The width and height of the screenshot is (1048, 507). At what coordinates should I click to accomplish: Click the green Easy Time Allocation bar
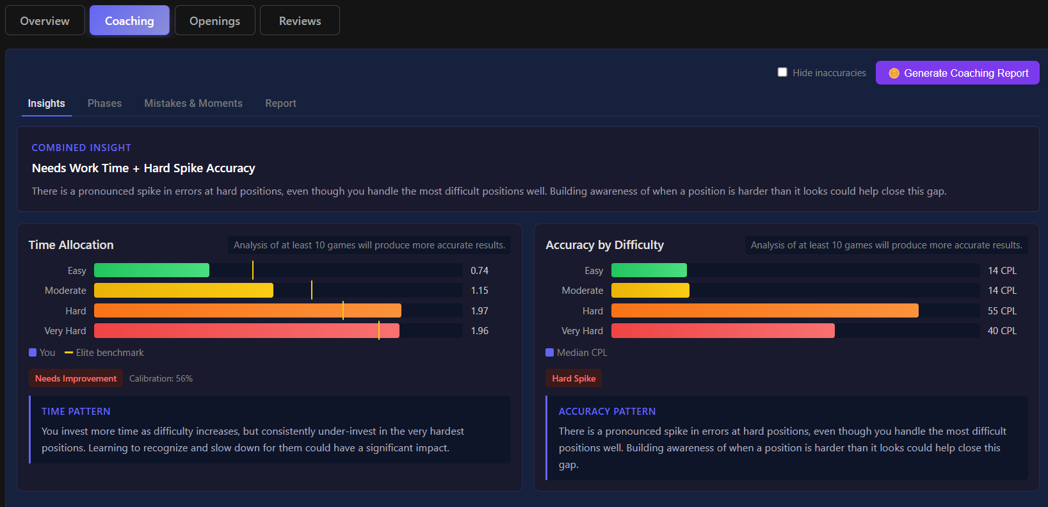tap(152, 270)
